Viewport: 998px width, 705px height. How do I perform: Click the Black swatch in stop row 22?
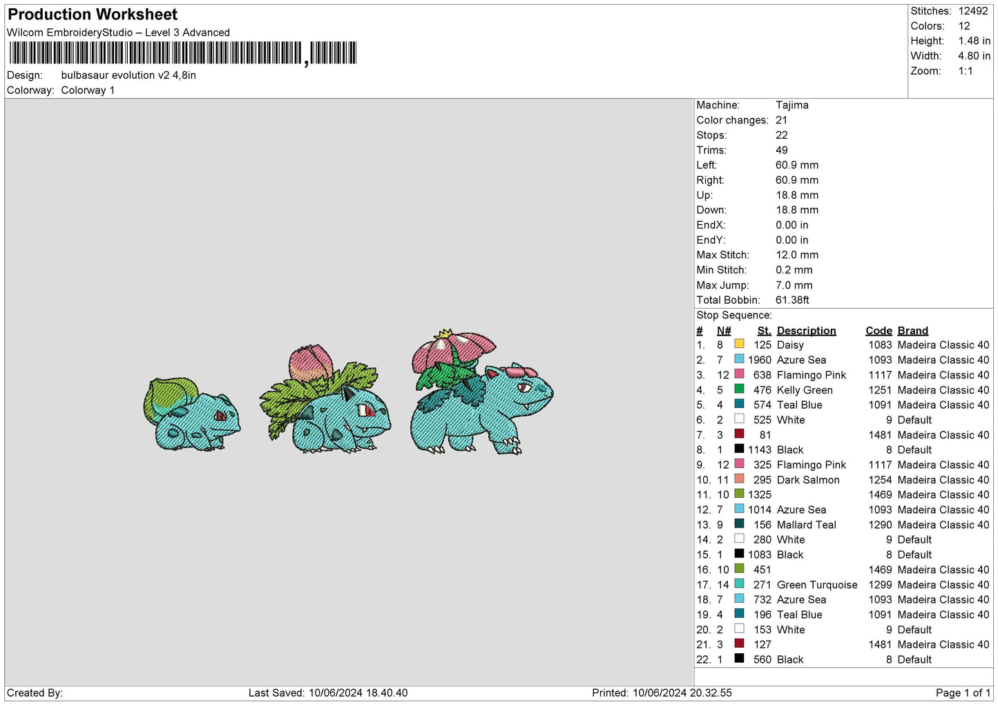(x=739, y=659)
